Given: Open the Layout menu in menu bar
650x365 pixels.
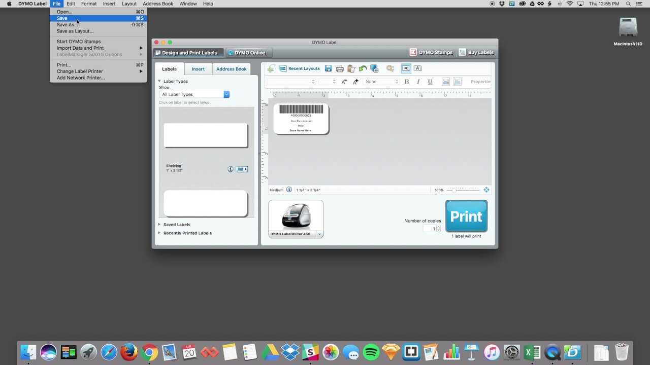Looking at the screenshot, I should (x=129, y=4).
